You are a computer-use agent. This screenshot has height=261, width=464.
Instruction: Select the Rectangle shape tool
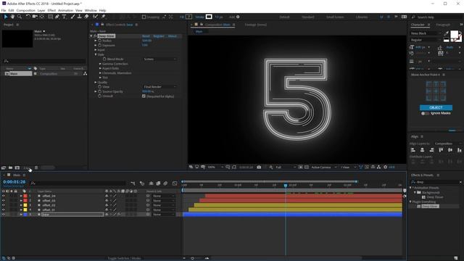pyautogui.click(x=50, y=17)
